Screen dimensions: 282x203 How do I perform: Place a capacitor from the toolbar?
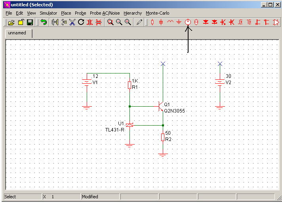[x=161, y=22]
